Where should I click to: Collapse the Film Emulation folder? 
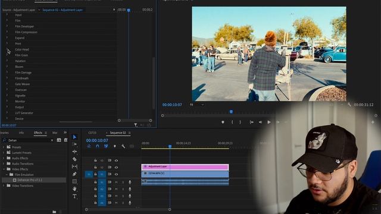7,174
